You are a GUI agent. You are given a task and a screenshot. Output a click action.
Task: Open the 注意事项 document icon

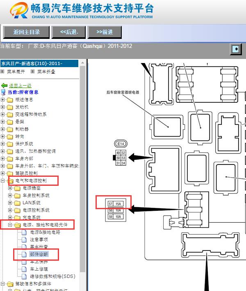[24, 240]
